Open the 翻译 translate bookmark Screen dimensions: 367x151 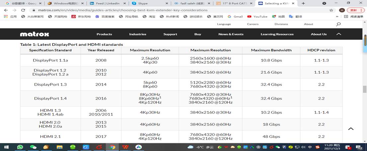click(295, 17)
